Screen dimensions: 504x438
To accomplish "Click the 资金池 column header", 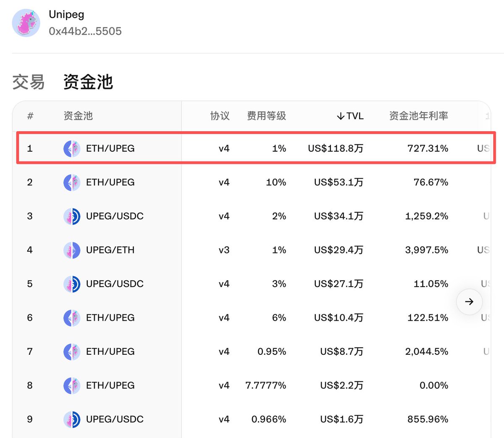I will click(x=78, y=116).
